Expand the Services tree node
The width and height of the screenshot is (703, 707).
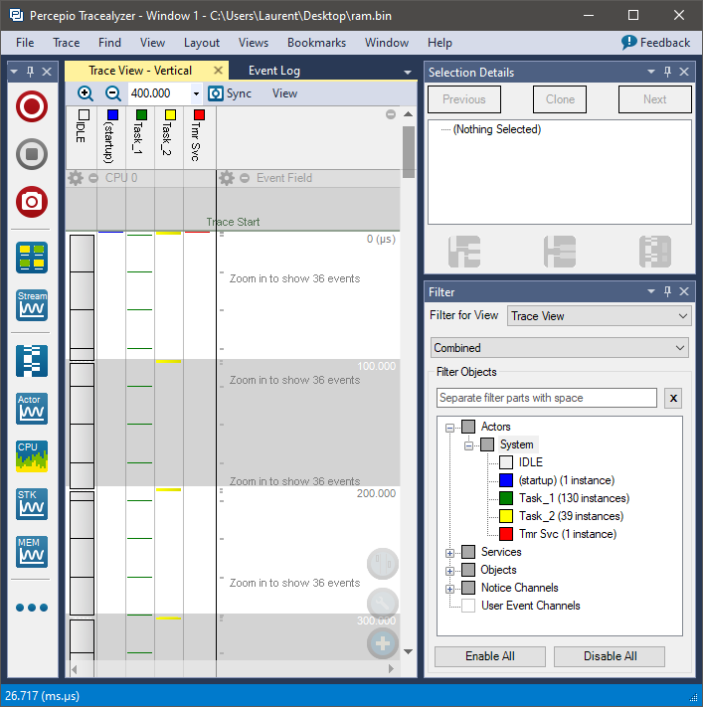pos(449,553)
